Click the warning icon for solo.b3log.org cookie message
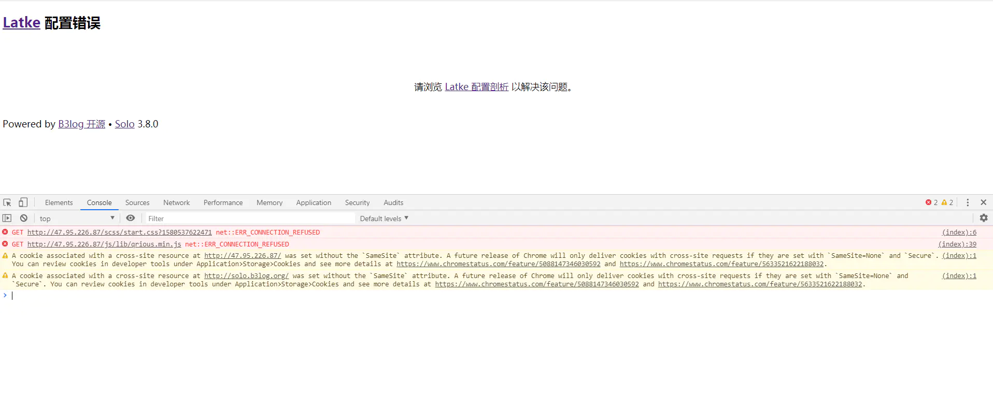Screen dimensions: 993x407 click(x=5, y=275)
